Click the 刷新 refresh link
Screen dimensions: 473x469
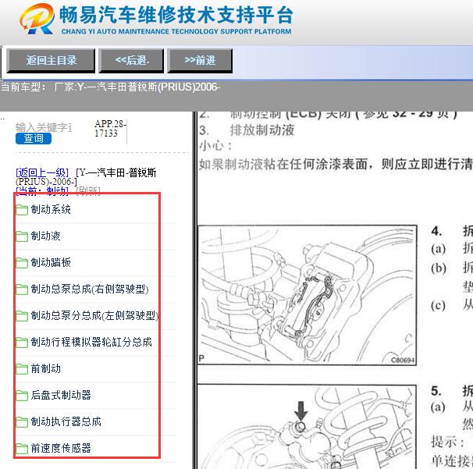coord(88,191)
